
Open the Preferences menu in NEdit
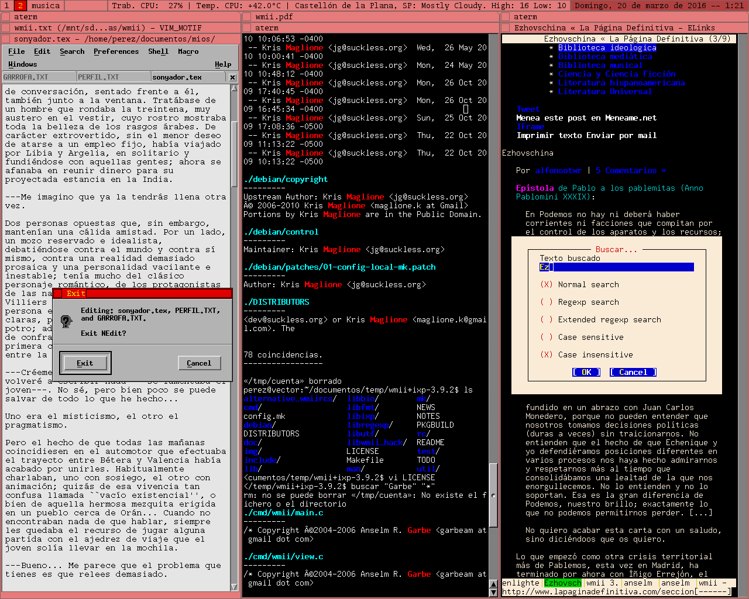click(116, 51)
